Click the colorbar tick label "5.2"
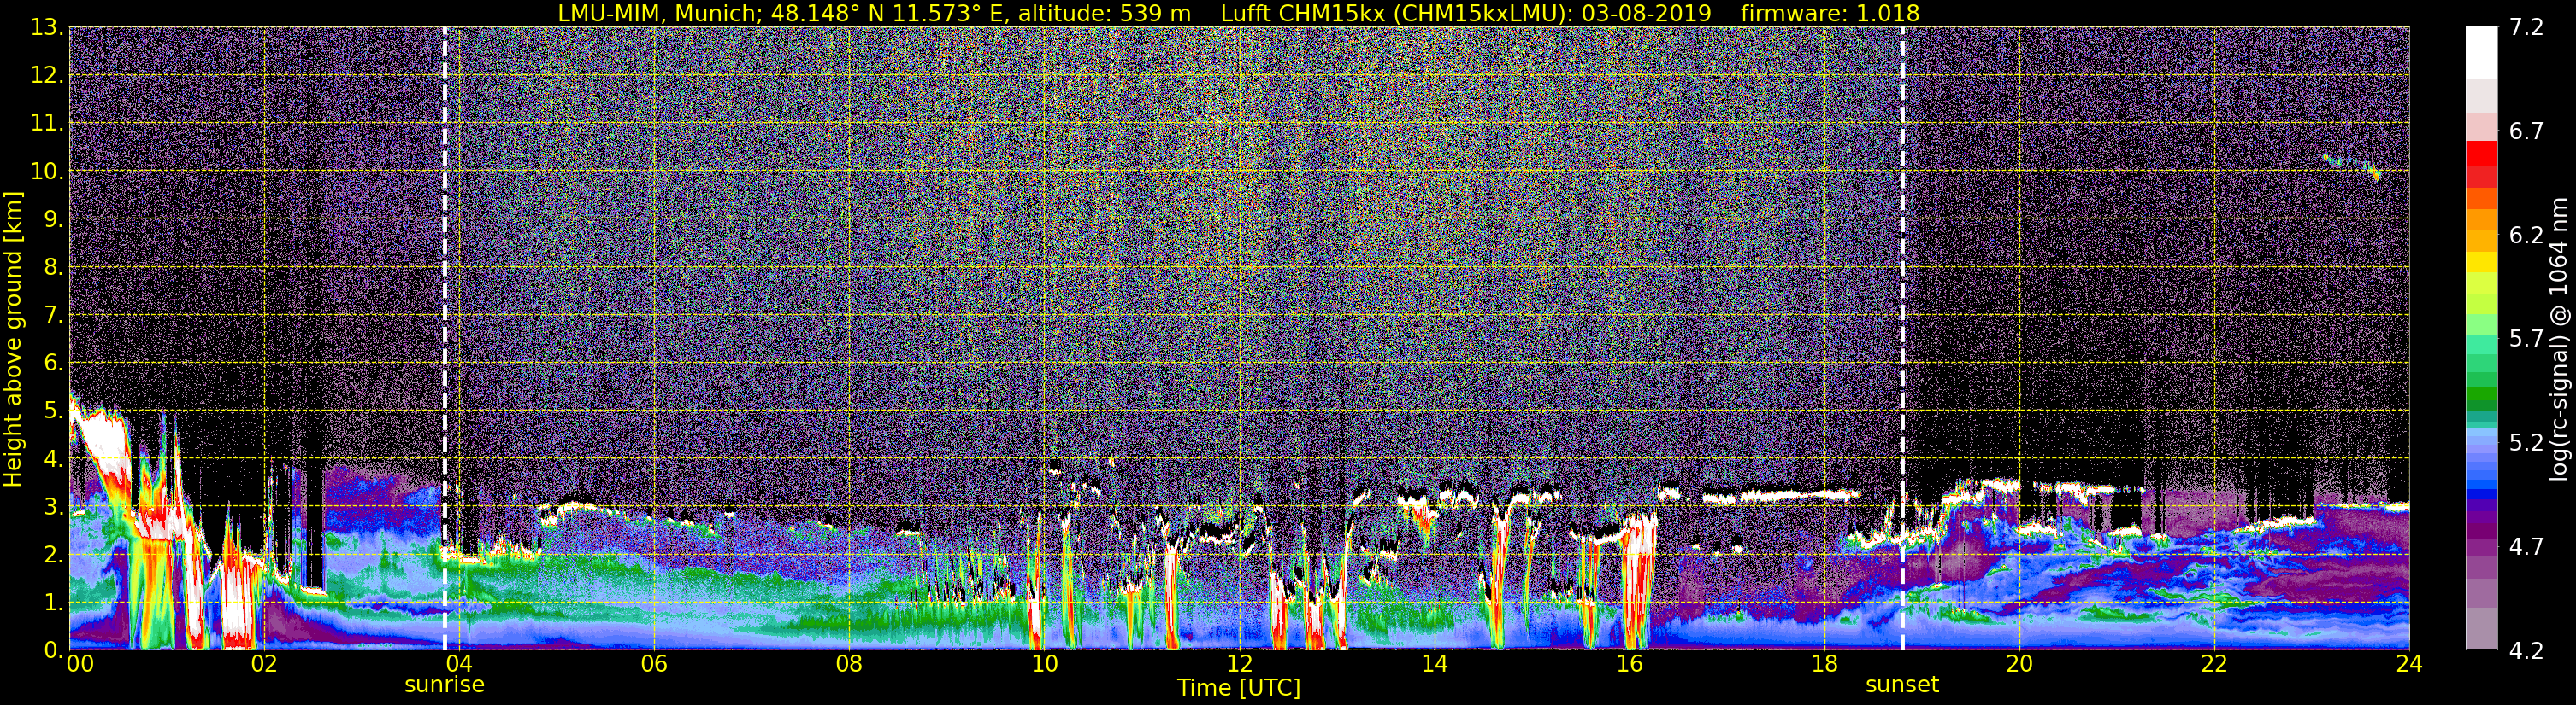 [2526, 442]
